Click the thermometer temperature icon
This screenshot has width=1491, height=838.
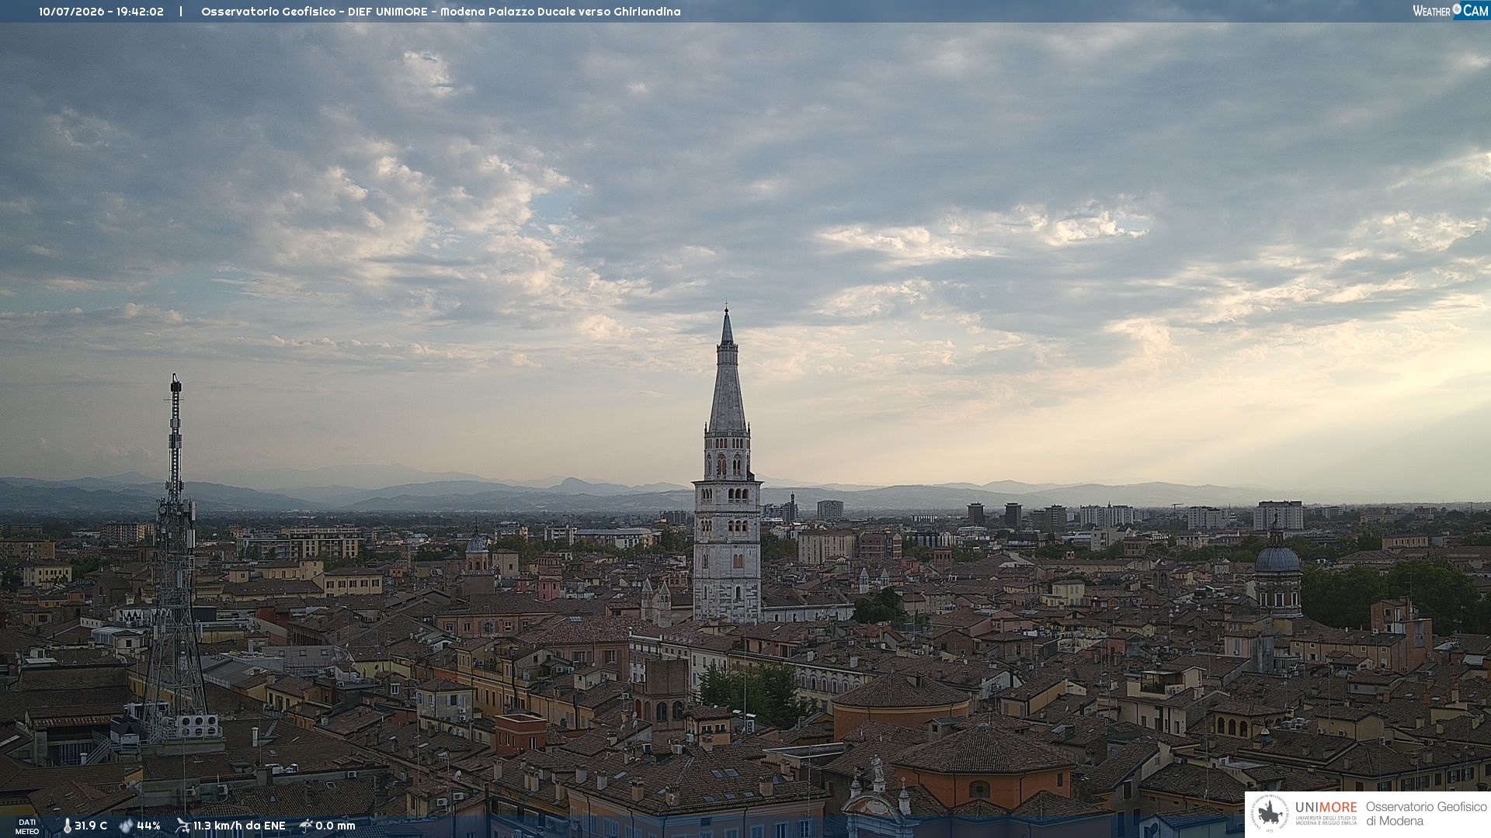(67, 826)
